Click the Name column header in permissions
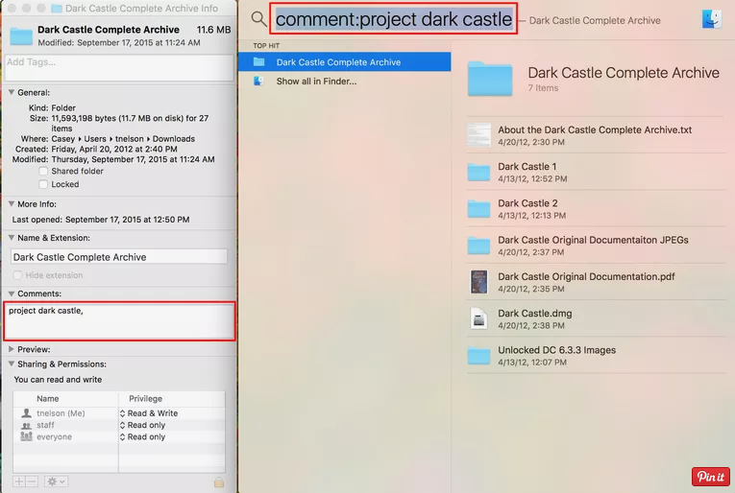Image resolution: width=735 pixels, height=493 pixels. click(x=48, y=398)
